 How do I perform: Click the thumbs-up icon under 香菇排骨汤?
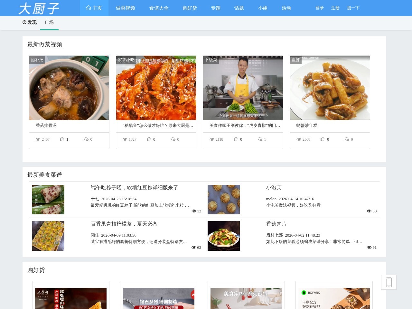[62, 139]
